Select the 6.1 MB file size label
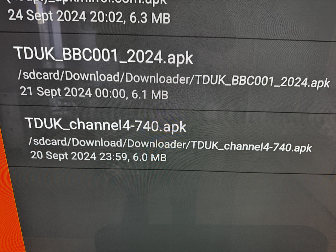This screenshot has height=252, width=336. pos(150,94)
